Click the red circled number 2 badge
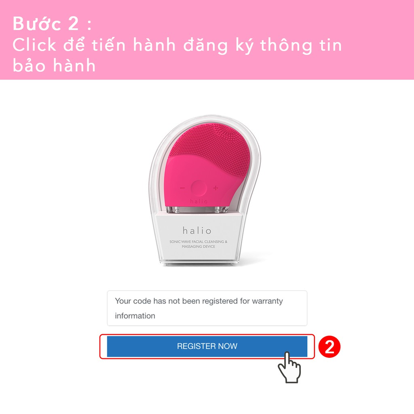The height and width of the screenshot is (414, 414). coord(329,346)
